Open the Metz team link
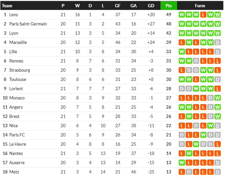Screen dimensions: 226x183 [x=14, y=172]
